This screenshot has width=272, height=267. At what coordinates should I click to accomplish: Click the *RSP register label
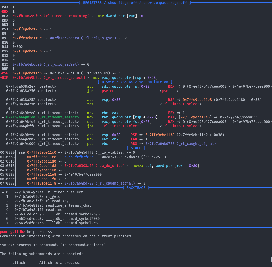(5, 73)
